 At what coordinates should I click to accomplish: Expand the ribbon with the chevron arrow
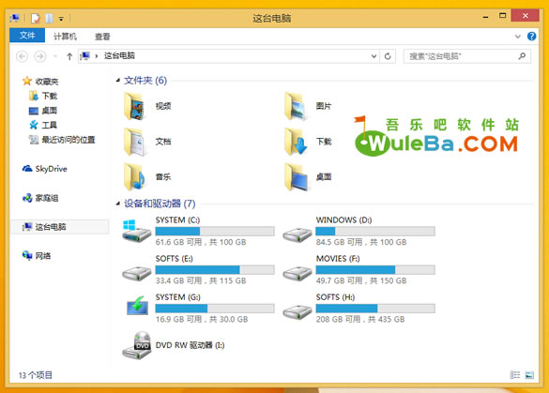click(517, 37)
